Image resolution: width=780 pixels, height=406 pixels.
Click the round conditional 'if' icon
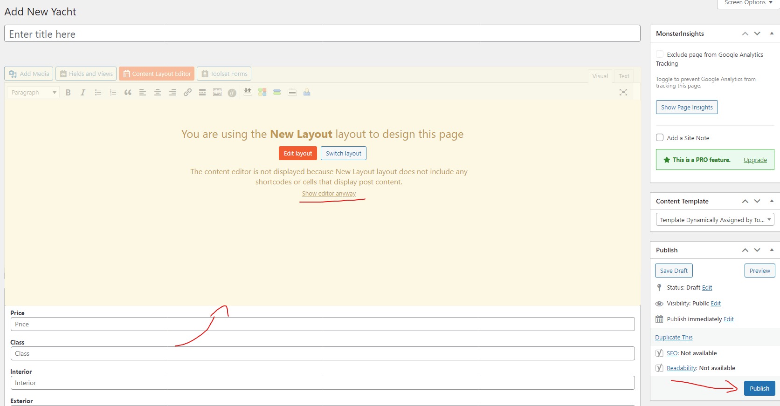(232, 93)
